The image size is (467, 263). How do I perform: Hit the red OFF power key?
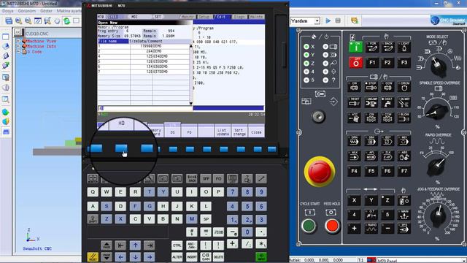pyautogui.click(x=355, y=63)
